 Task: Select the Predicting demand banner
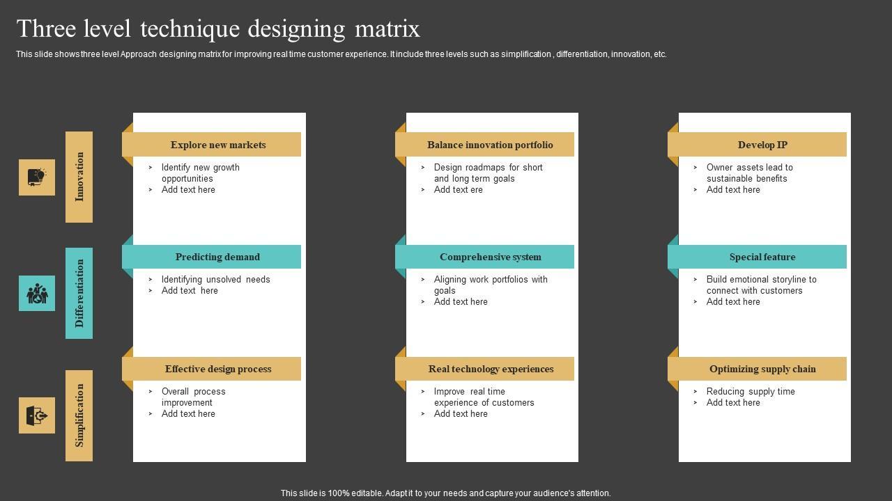click(212, 257)
